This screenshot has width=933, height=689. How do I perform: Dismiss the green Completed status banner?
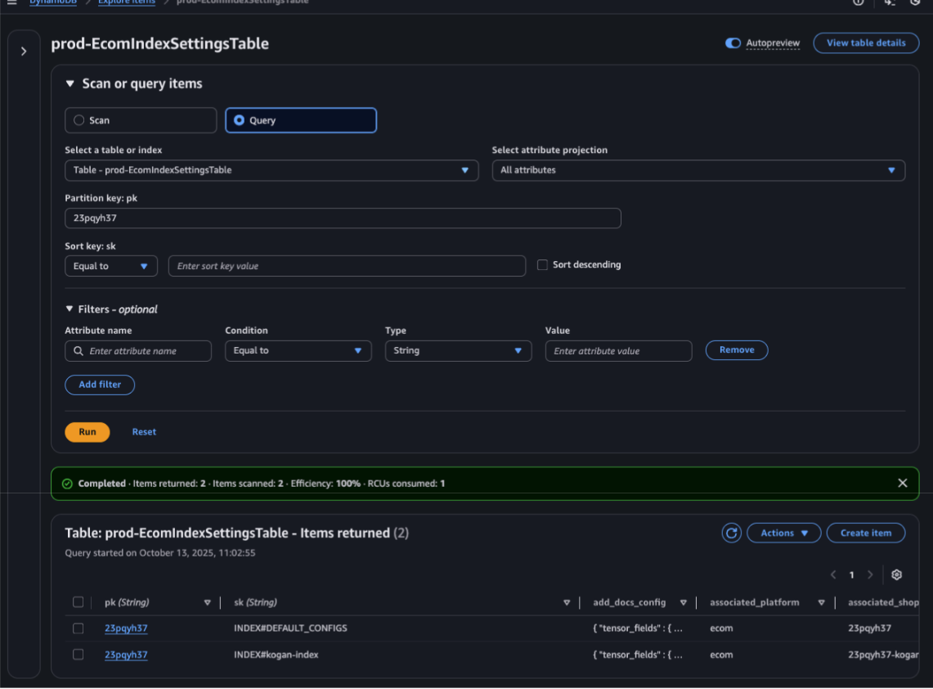[x=903, y=483]
